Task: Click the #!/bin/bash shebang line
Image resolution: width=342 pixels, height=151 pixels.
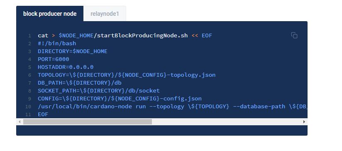Action: (x=57, y=44)
